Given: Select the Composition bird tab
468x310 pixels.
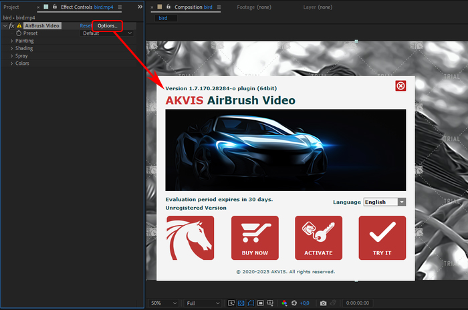Looking at the screenshot, I should [x=193, y=7].
